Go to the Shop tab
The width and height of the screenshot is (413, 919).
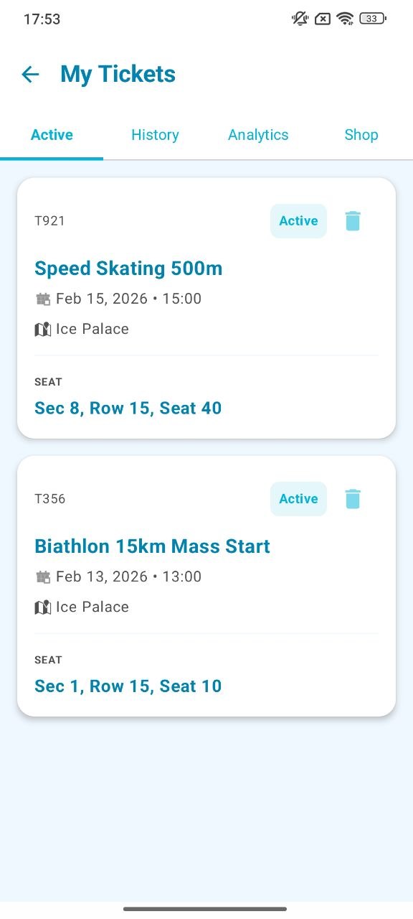coord(361,134)
